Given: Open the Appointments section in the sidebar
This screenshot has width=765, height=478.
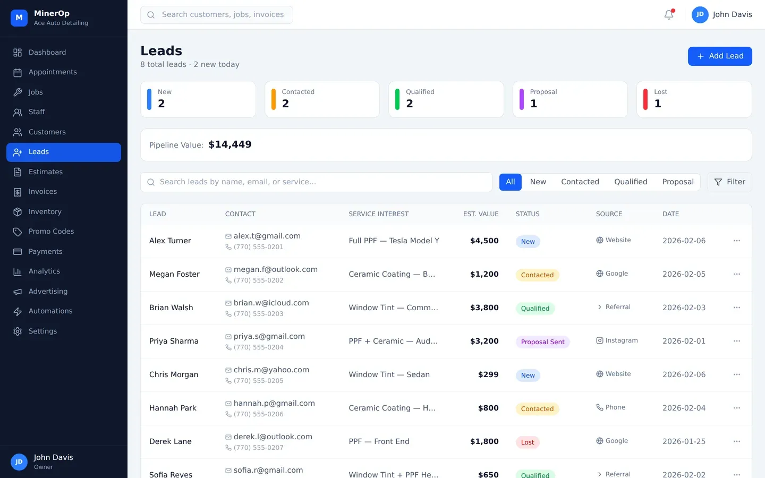Looking at the screenshot, I should 52,72.
